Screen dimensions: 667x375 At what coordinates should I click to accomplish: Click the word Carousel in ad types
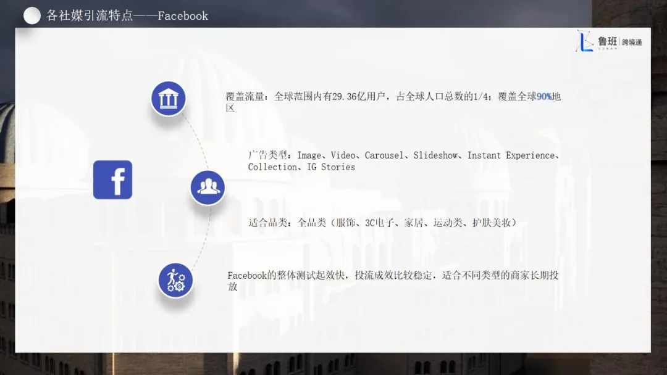(384, 155)
